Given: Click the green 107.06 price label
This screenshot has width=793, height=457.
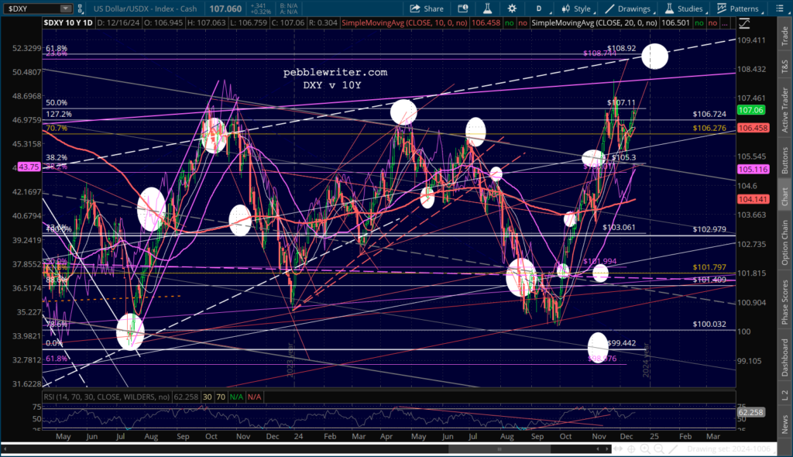Looking at the screenshot, I should click(x=750, y=110).
